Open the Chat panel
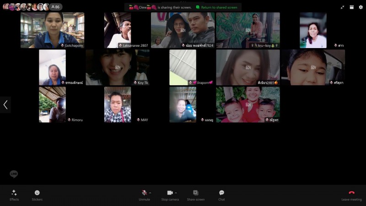This screenshot has height=206, width=366. tap(221, 193)
